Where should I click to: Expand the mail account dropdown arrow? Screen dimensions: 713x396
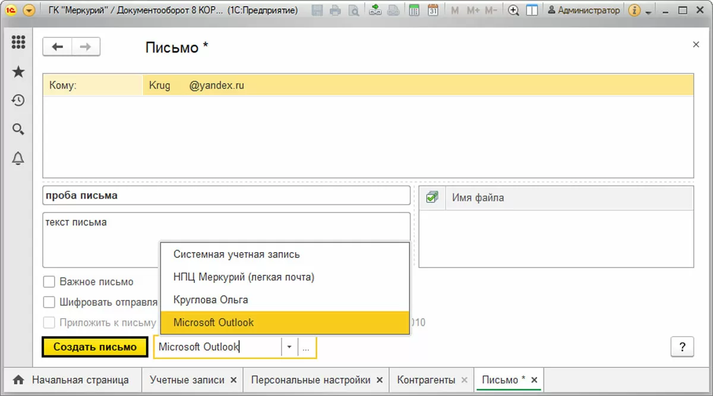(289, 347)
